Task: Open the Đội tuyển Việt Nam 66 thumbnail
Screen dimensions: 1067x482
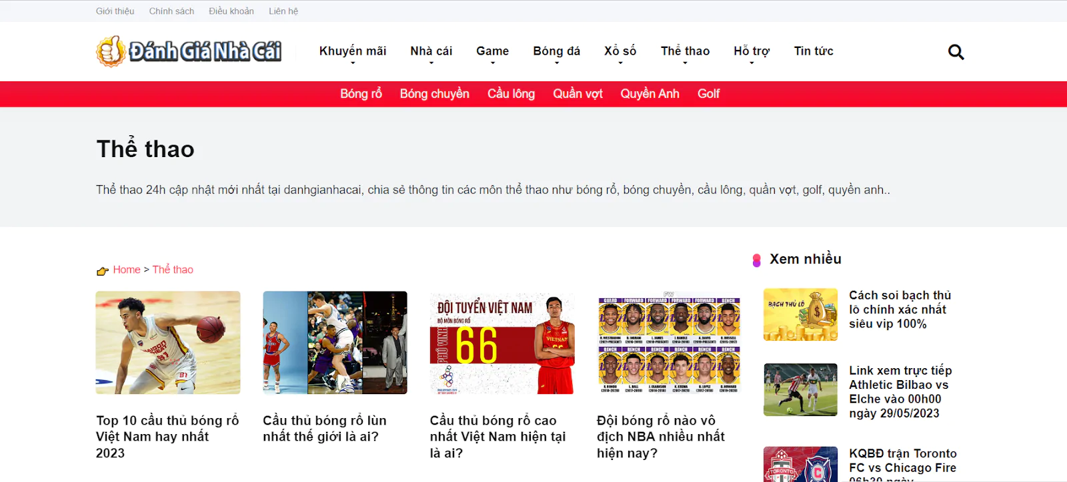Action: tap(502, 342)
